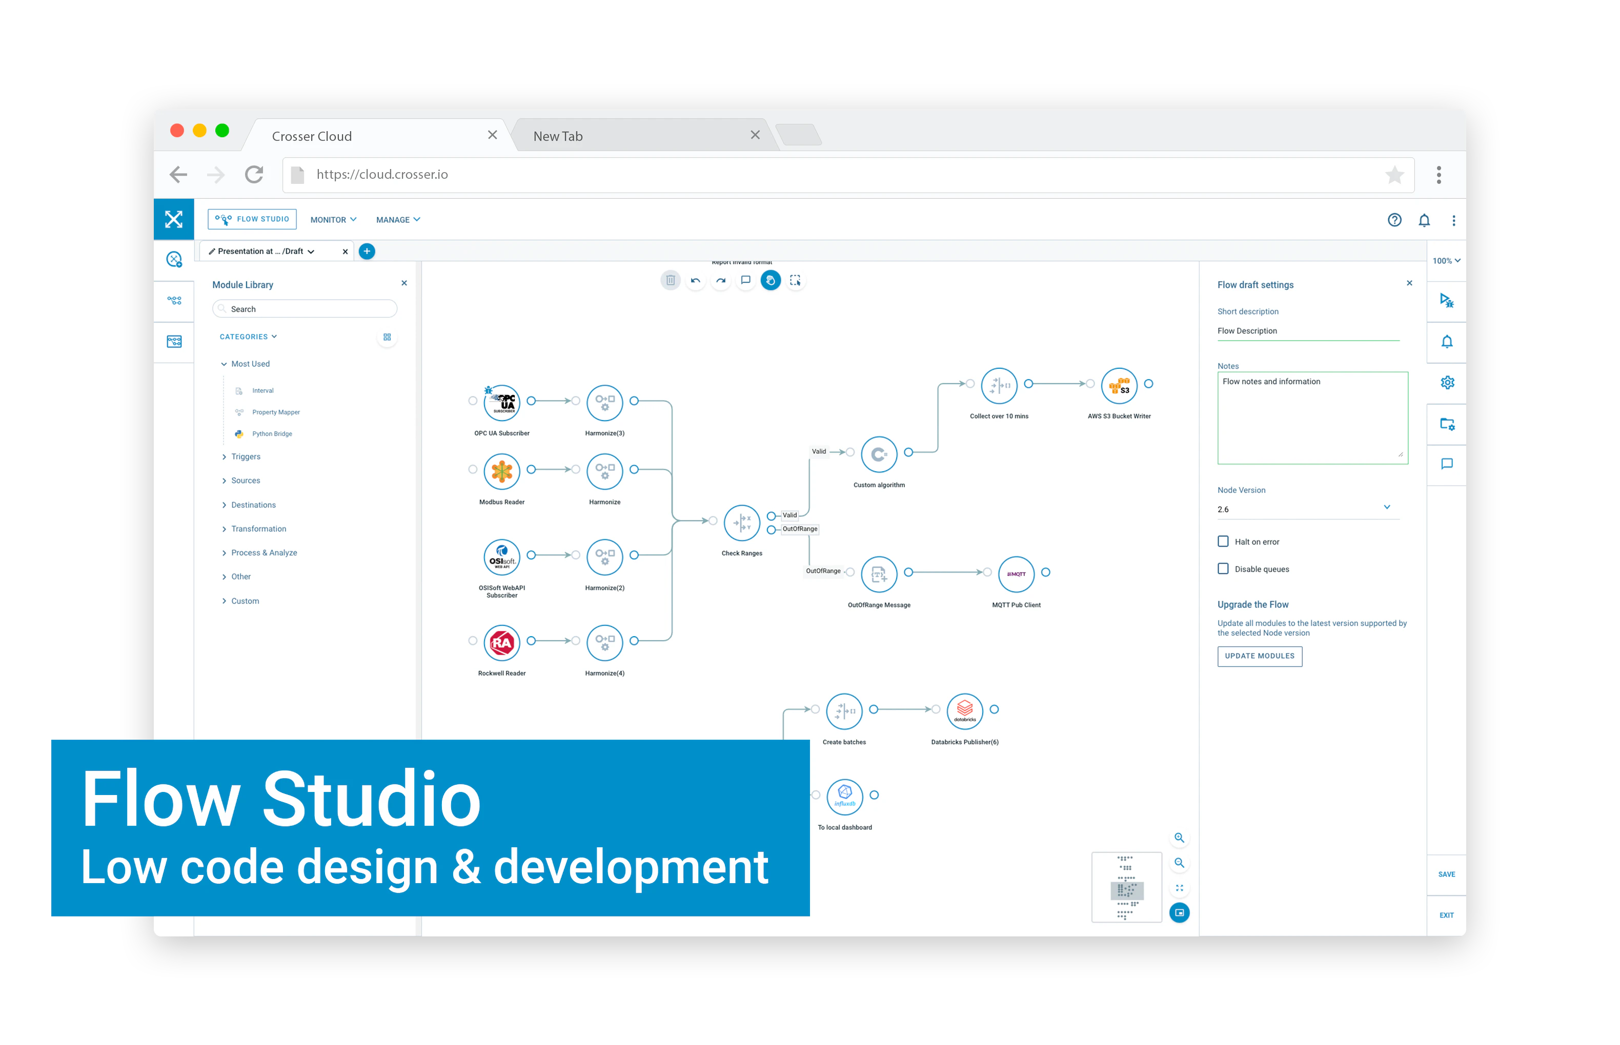Screen dimensions: 1620x1045
Task: Click the undo arrow in canvas toolbar
Action: pos(695,280)
